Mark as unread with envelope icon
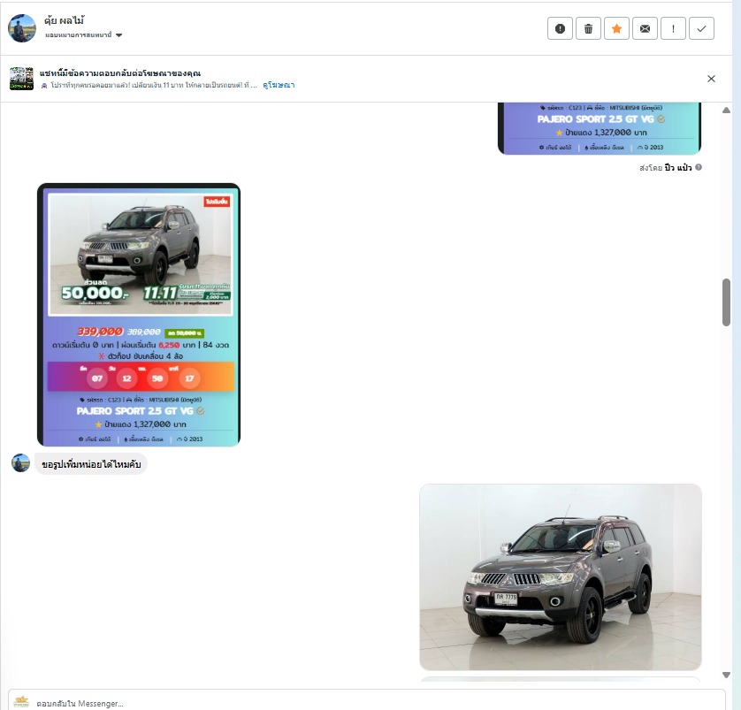The height and width of the screenshot is (710, 741). pyautogui.click(x=646, y=29)
